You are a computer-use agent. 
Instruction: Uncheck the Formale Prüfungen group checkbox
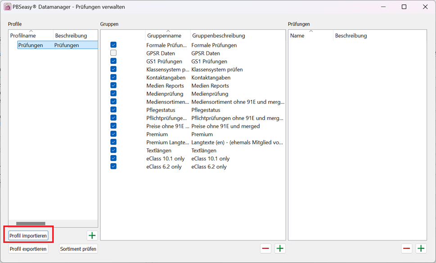pyautogui.click(x=113, y=45)
